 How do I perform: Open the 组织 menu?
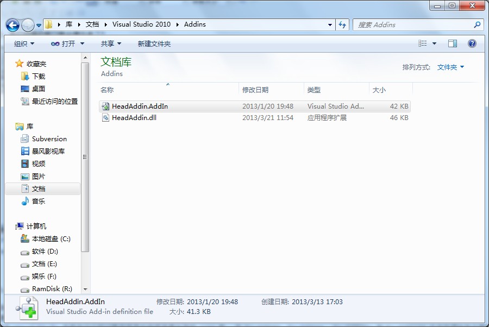coord(24,43)
